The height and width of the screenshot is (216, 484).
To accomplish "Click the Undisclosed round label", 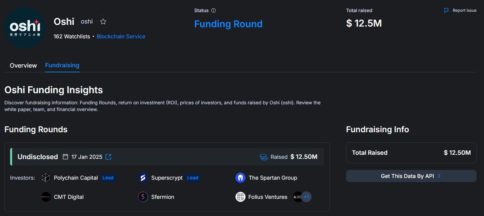I will (38, 157).
